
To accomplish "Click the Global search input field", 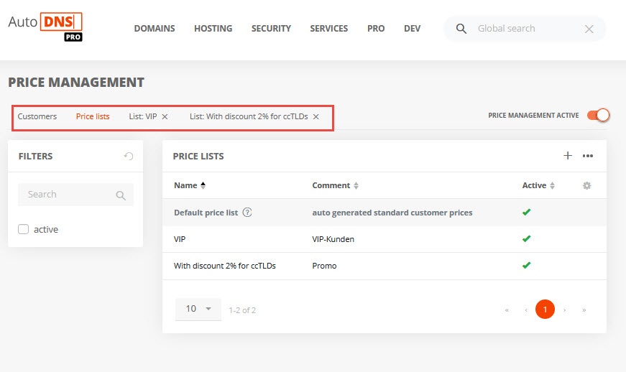I will click(x=526, y=29).
